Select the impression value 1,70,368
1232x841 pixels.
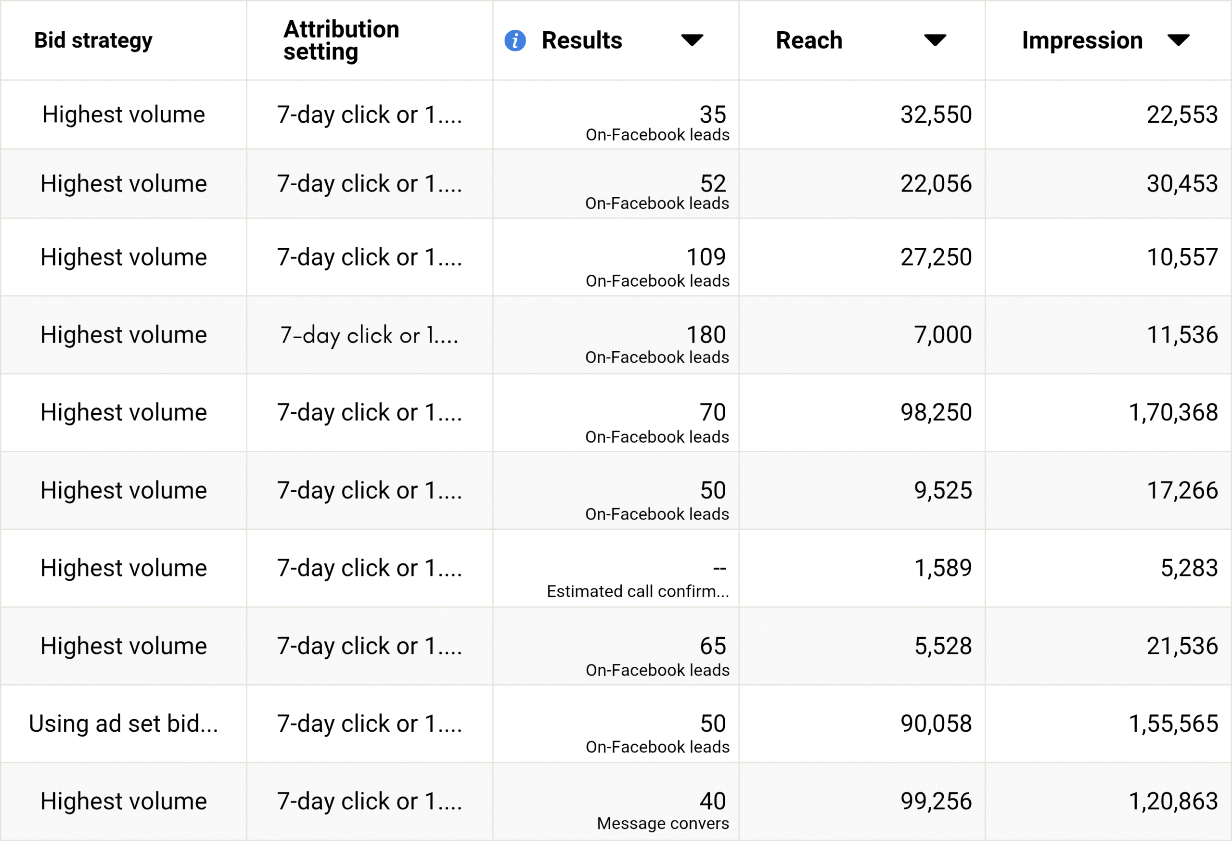pyautogui.click(x=1173, y=412)
